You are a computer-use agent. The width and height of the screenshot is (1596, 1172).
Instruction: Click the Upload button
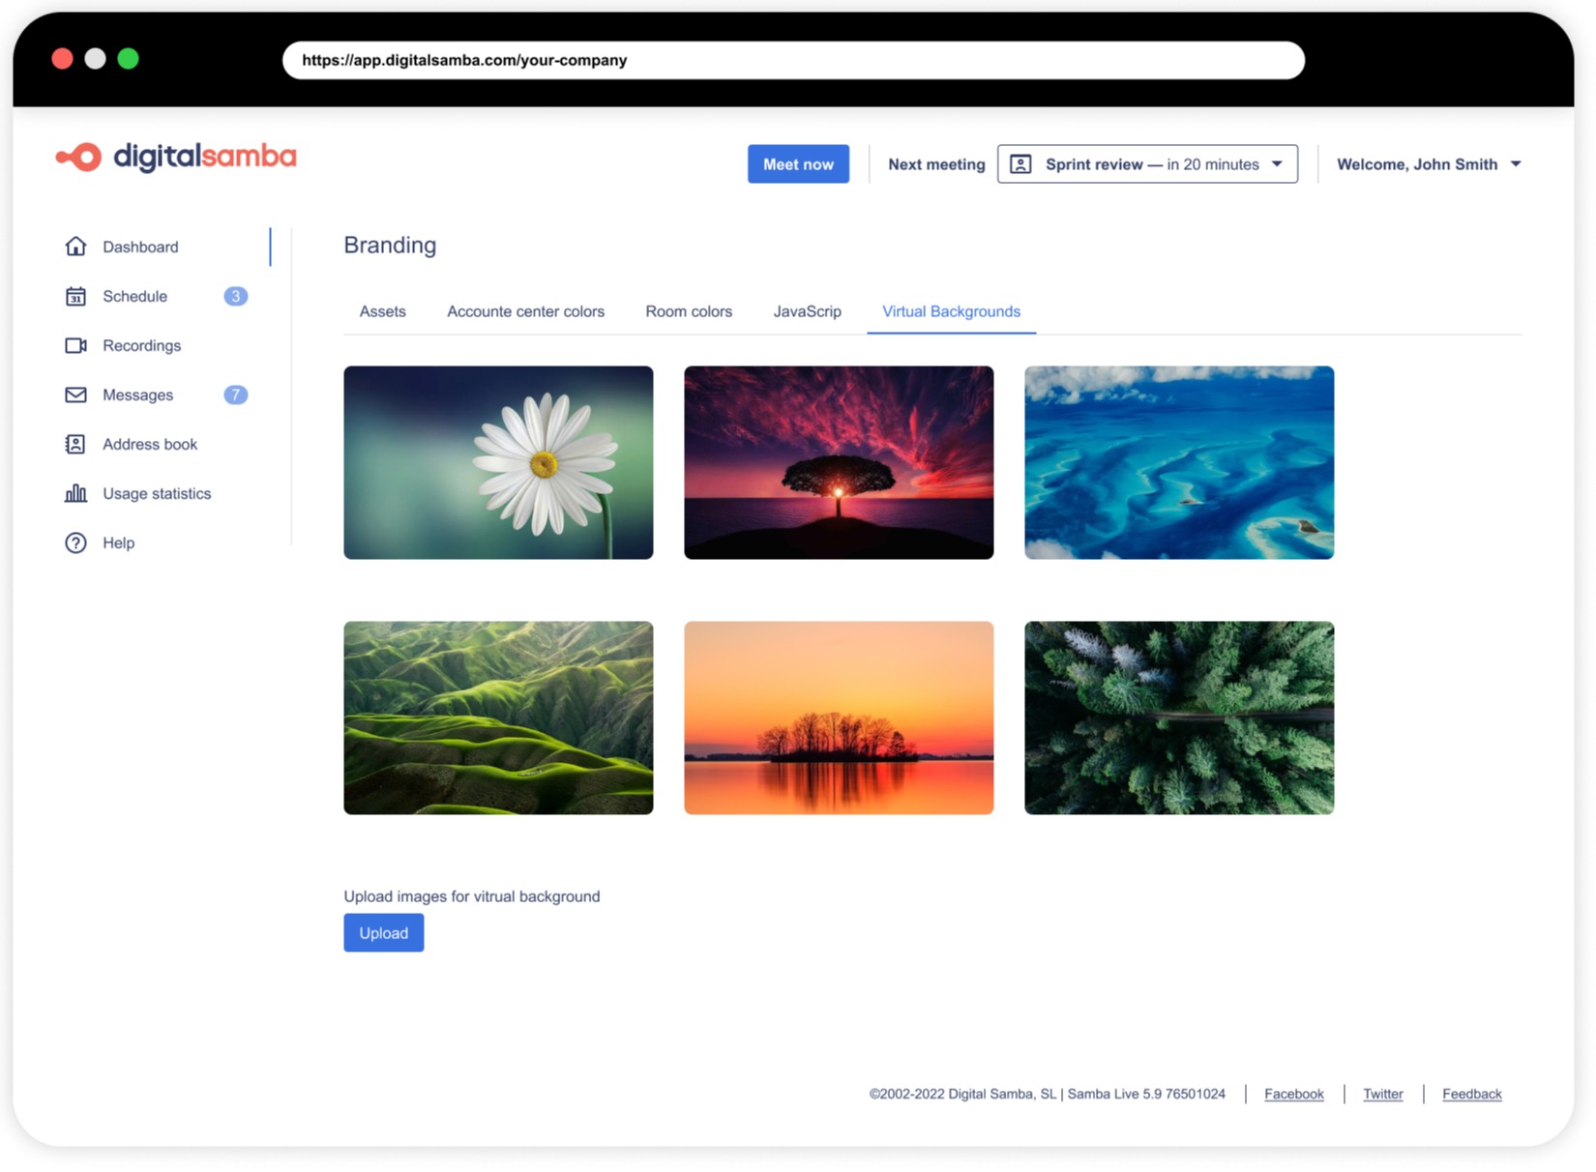[x=383, y=932]
